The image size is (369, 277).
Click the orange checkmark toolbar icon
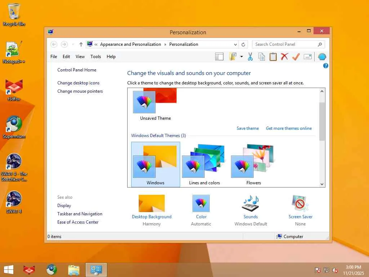[x=296, y=57]
